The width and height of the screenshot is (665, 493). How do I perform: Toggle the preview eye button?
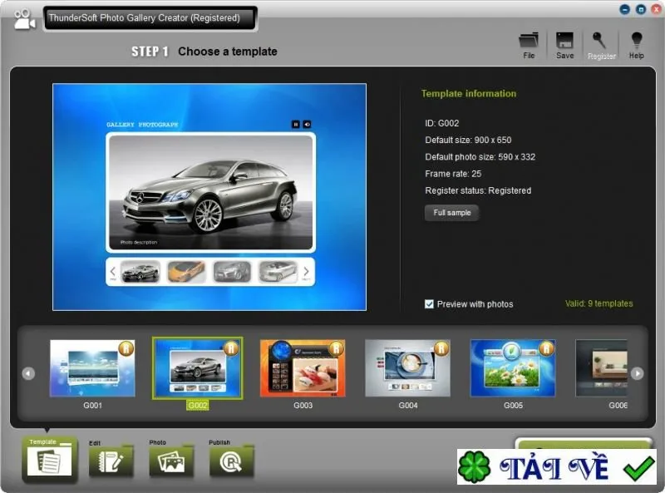[x=307, y=125]
